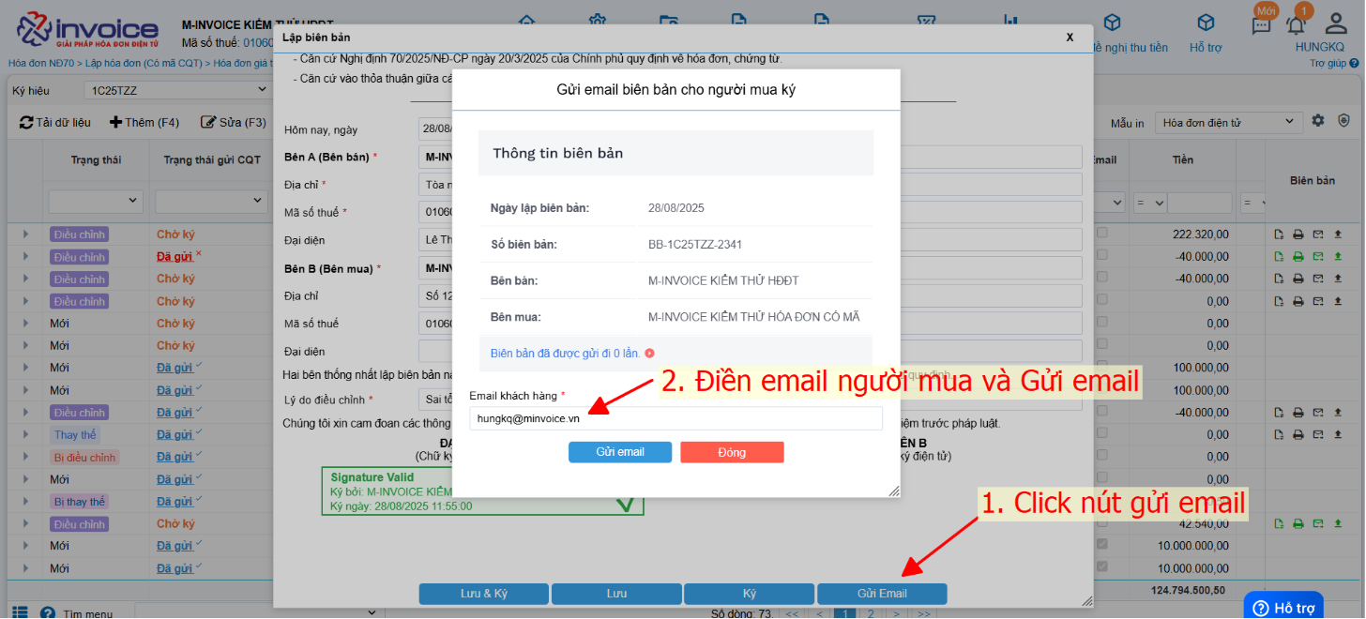Print green biên bản of 42.540,00 row

tap(1298, 524)
